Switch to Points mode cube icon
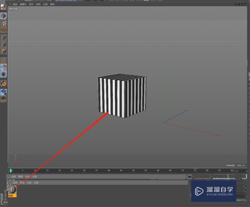Viewport: 250px width, 207px height. pos(3,37)
